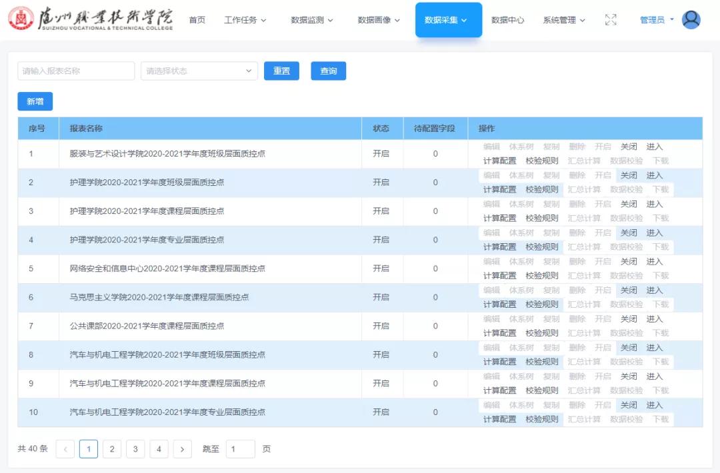Image resolution: width=720 pixels, height=473 pixels.
Task: Select the 首页 menu item
Action: pyautogui.click(x=197, y=19)
